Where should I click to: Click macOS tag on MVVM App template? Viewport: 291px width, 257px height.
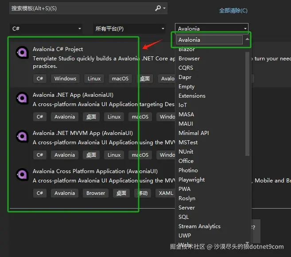click(x=140, y=155)
